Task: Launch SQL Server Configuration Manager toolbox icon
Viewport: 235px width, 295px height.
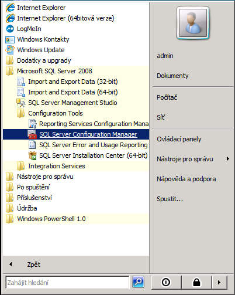Action: [32, 134]
